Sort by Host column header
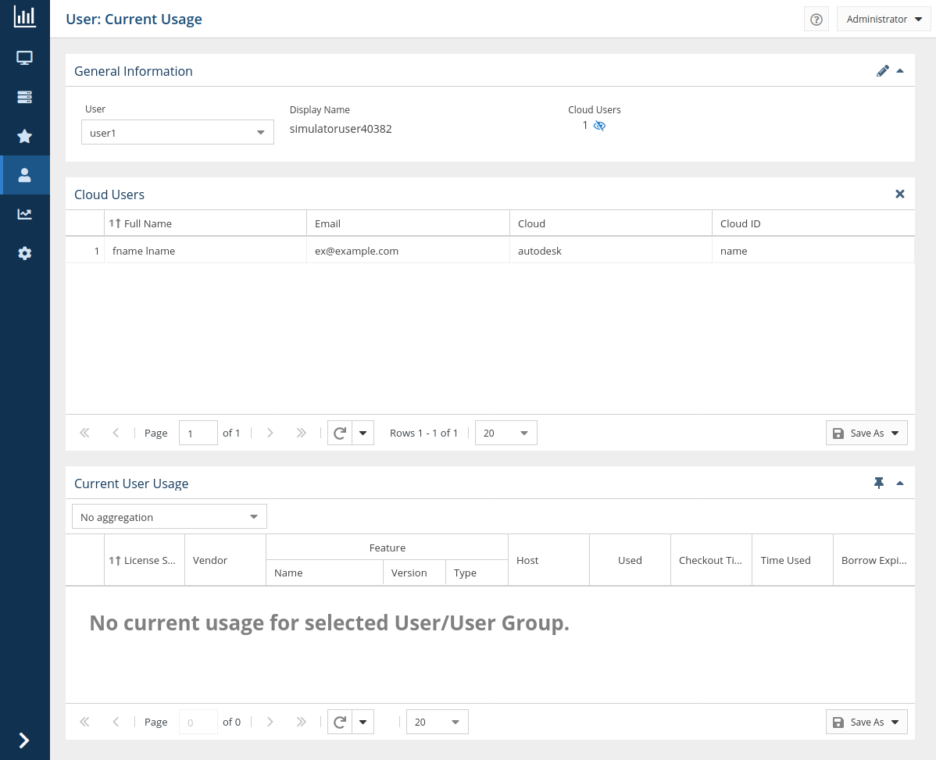Viewport: 936px width, 760px height. (548, 560)
